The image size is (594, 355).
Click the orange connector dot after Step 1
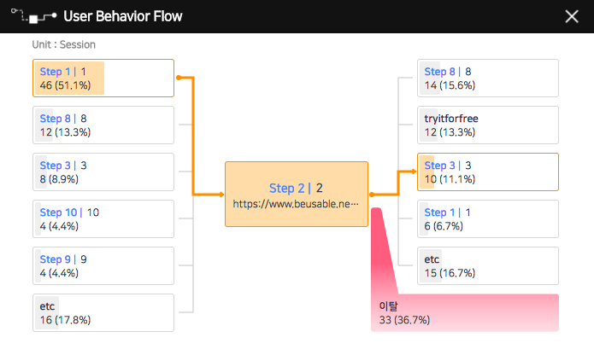click(179, 78)
